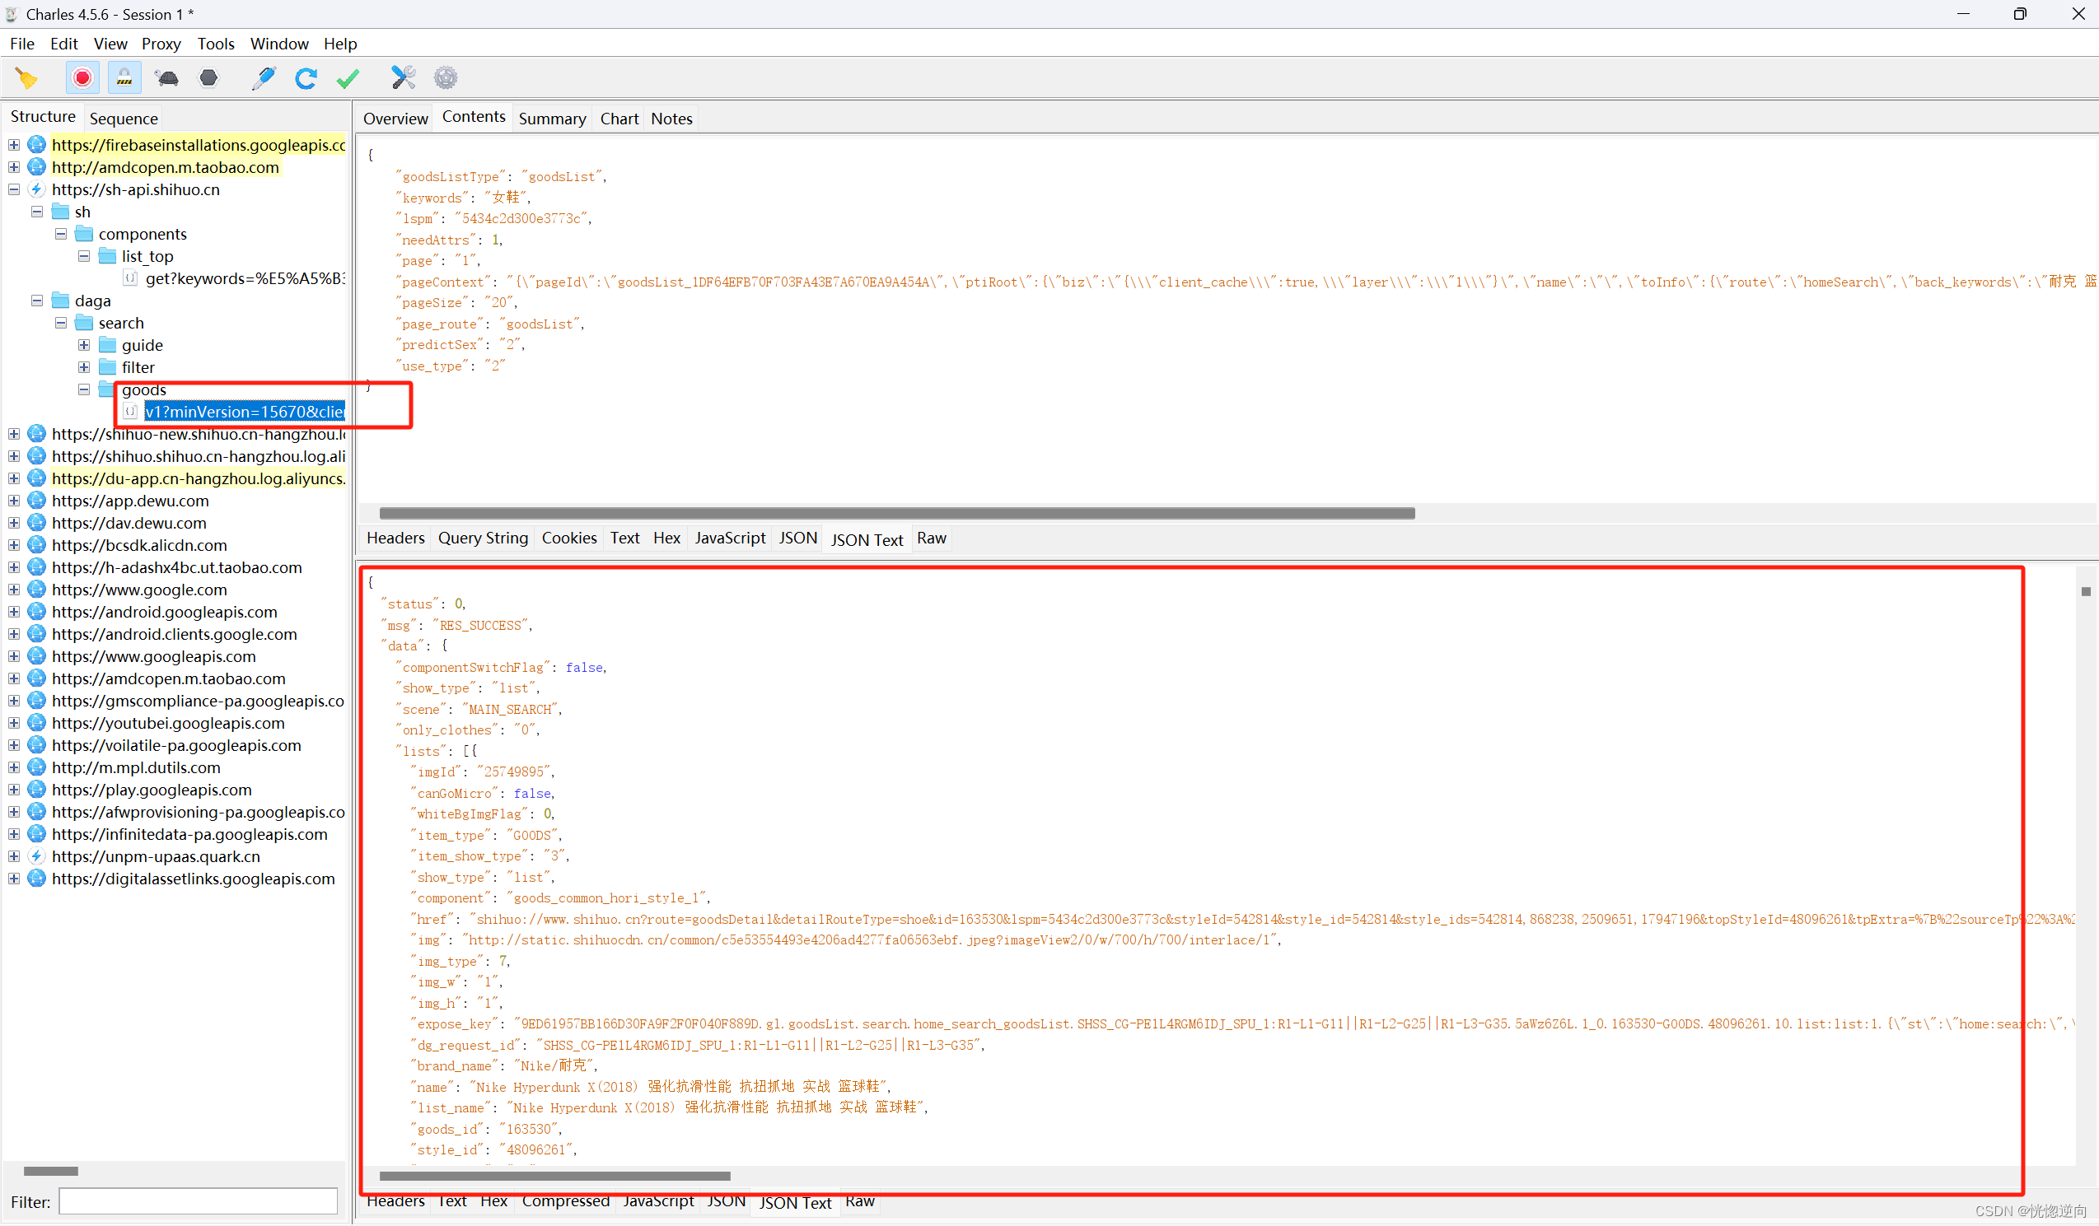Expand the https://www.google.com host node

(x=14, y=590)
